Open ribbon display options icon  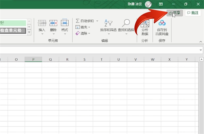point(161,4)
